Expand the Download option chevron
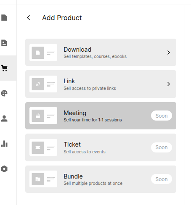Image resolution: width=191 pixels, height=205 pixels. [169, 53]
